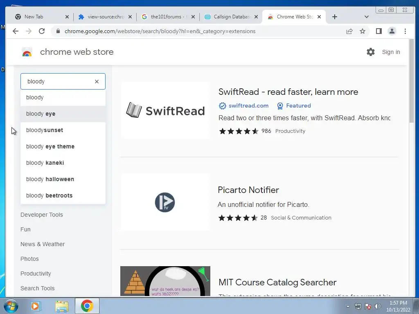Click the Chrome Web Store rainbow logo
This screenshot has height=314, width=419.
(27, 52)
